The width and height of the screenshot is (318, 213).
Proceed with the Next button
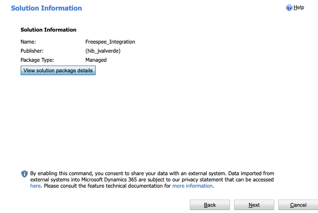(x=254, y=205)
